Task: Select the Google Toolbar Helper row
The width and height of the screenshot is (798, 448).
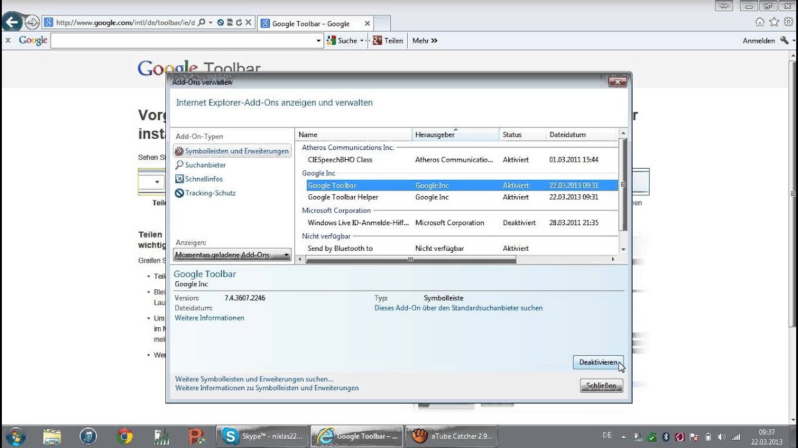Action: pyautogui.click(x=461, y=197)
